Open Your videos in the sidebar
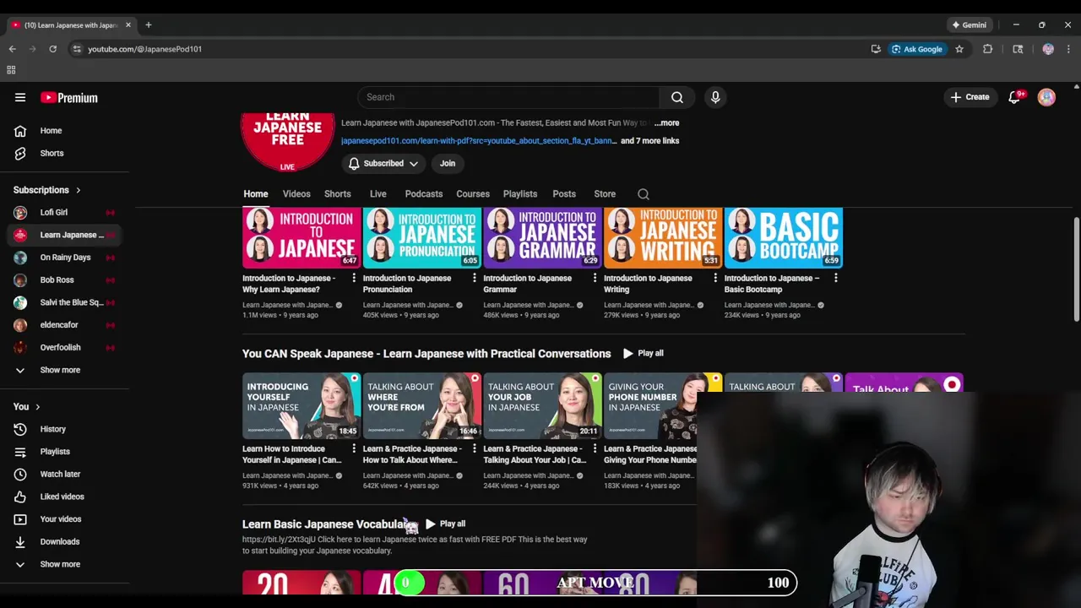 (x=64, y=519)
